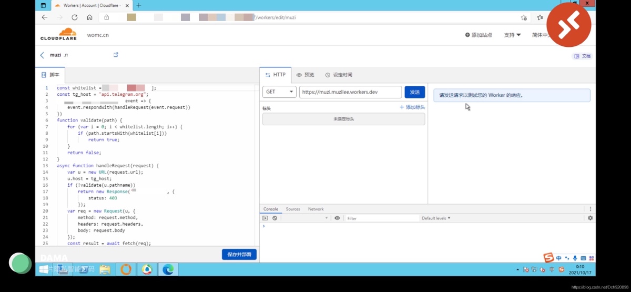Open 文档 documentation button

[x=582, y=56]
